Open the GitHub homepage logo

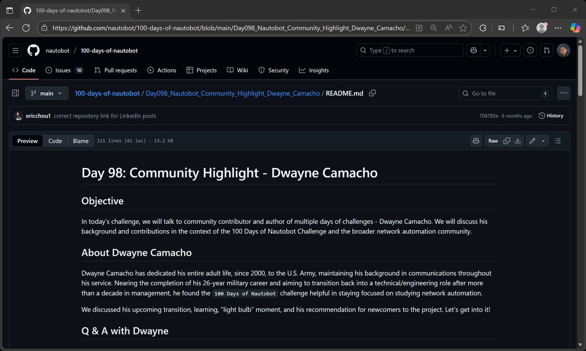(x=33, y=50)
